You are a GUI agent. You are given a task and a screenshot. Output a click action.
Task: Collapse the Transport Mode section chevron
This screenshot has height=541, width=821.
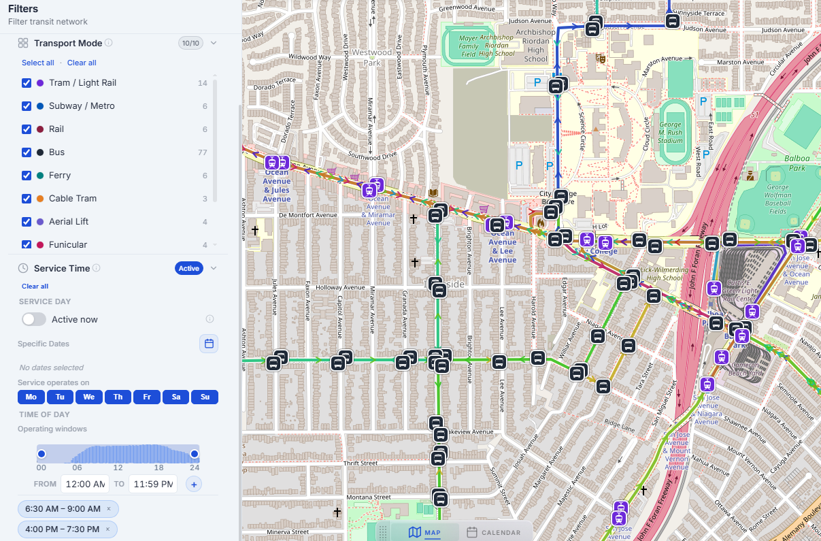(214, 43)
